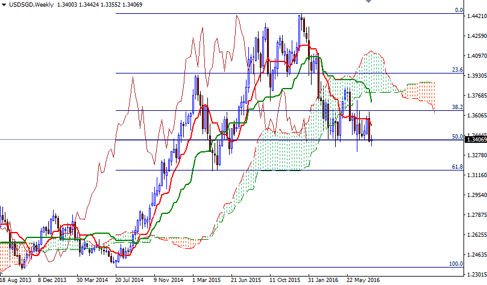Select the 50.0 Fibonacci level label

(x=457, y=137)
